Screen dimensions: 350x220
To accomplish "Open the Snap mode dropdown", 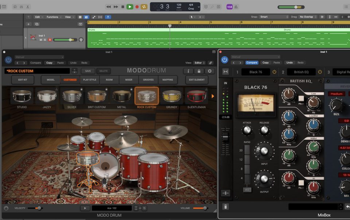I will coord(274,17).
